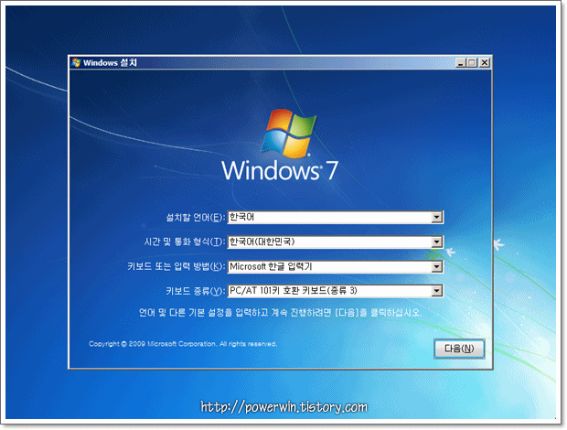
Task: Close the Windows 설치 window
Action: (x=485, y=63)
